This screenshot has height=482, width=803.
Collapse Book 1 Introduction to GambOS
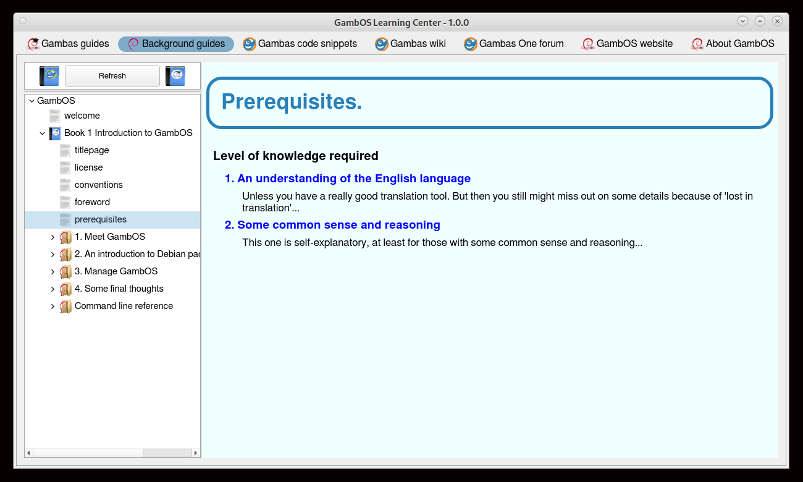click(x=42, y=133)
